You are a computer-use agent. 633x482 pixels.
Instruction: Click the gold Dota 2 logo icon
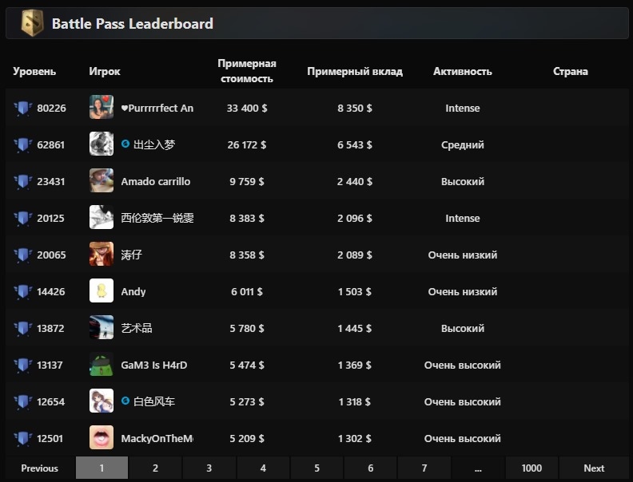point(32,23)
